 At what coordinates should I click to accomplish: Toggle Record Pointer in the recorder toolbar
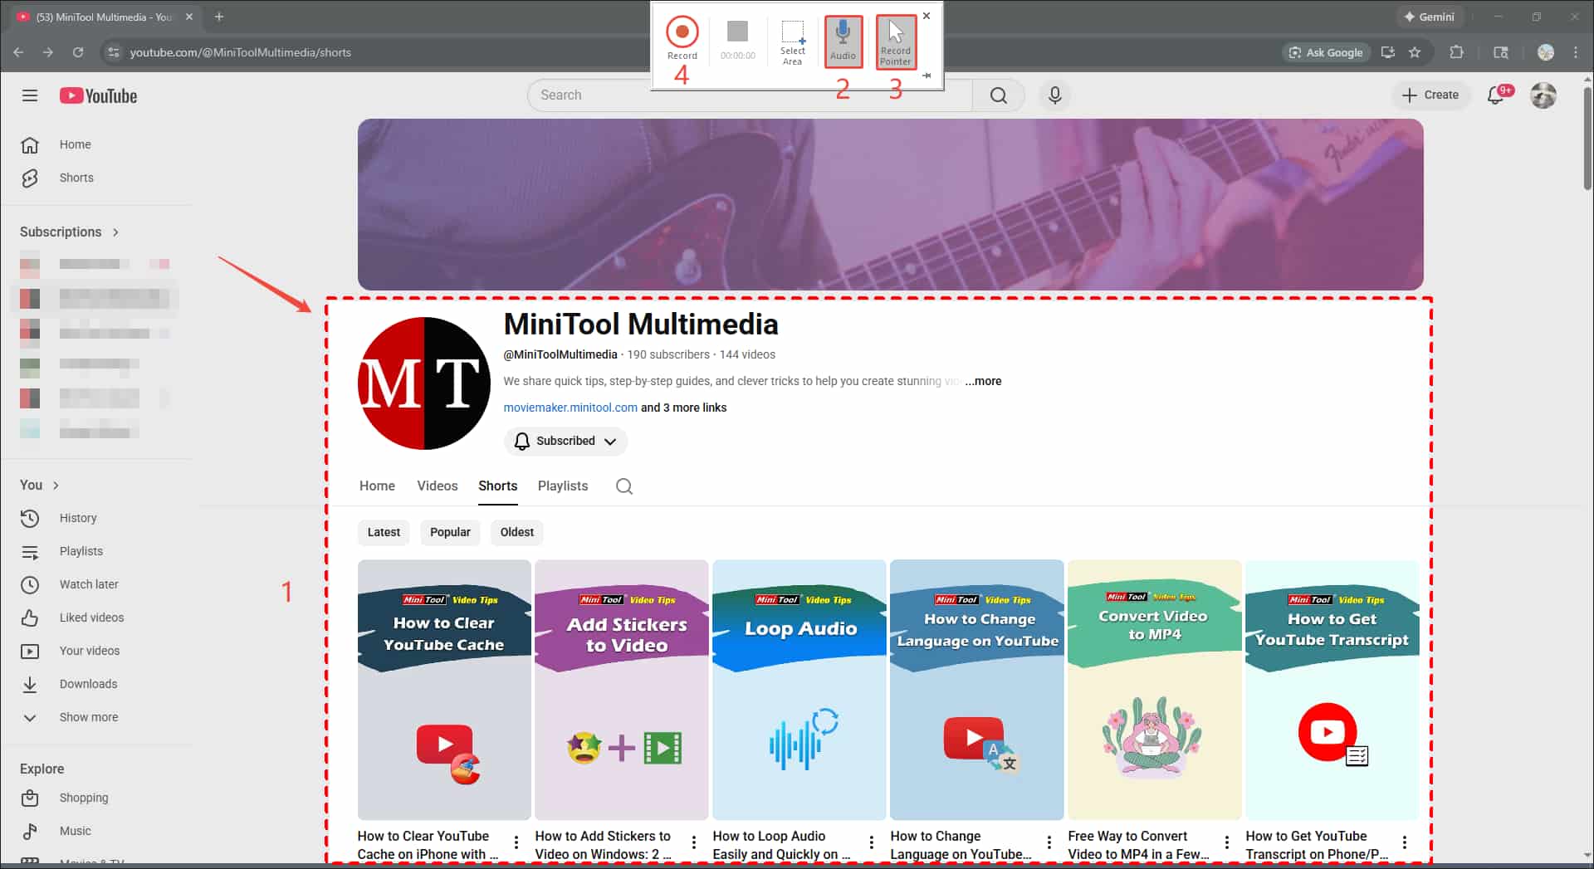click(895, 40)
